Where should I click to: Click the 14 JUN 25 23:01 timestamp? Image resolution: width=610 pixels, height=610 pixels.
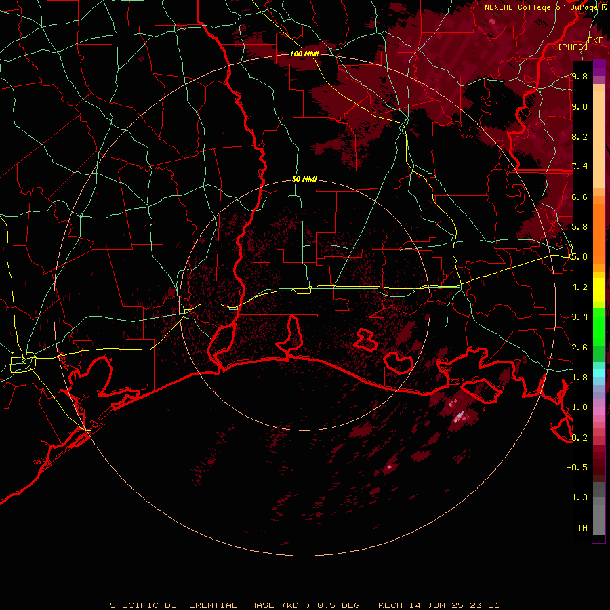(453, 605)
